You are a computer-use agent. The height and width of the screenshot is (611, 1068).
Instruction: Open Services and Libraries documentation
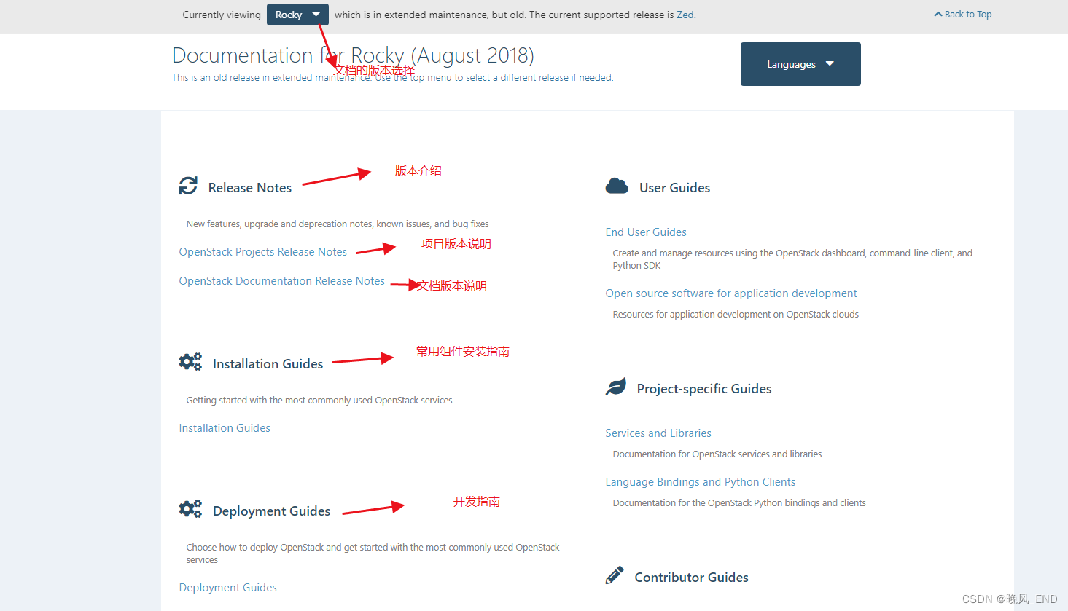658,433
